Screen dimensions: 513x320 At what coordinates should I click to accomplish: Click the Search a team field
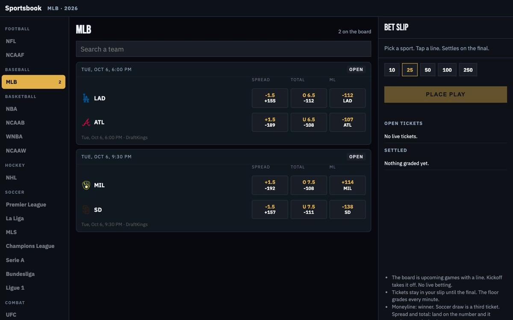coord(224,49)
